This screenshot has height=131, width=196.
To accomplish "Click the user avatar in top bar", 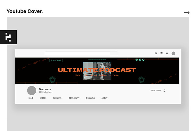I will [x=173, y=53].
